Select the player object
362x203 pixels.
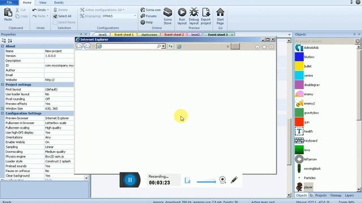click(304, 187)
